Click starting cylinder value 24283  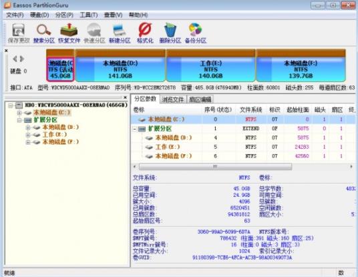(x=302, y=147)
